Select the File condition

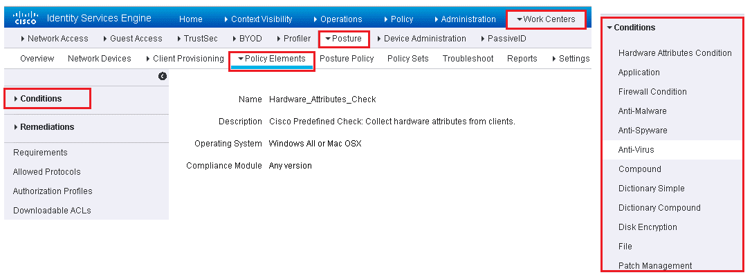point(625,247)
